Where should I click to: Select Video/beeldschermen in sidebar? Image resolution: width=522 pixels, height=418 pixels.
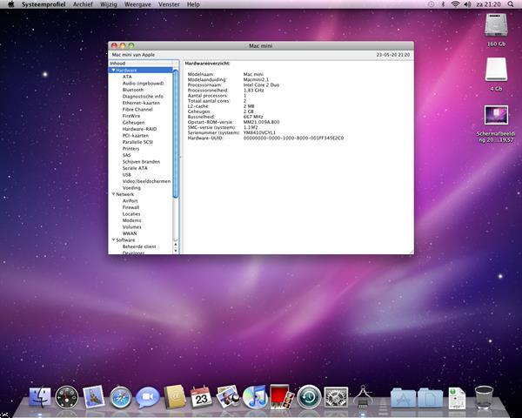tap(146, 181)
